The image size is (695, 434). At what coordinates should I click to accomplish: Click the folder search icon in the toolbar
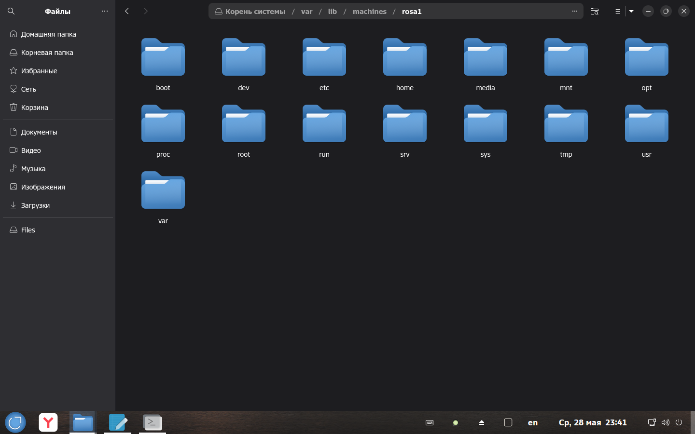(x=595, y=11)
